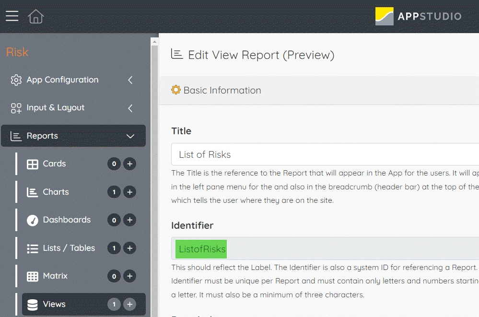Click the Matrix count badge showing 0
479x317 pixels.
(114, 276)
